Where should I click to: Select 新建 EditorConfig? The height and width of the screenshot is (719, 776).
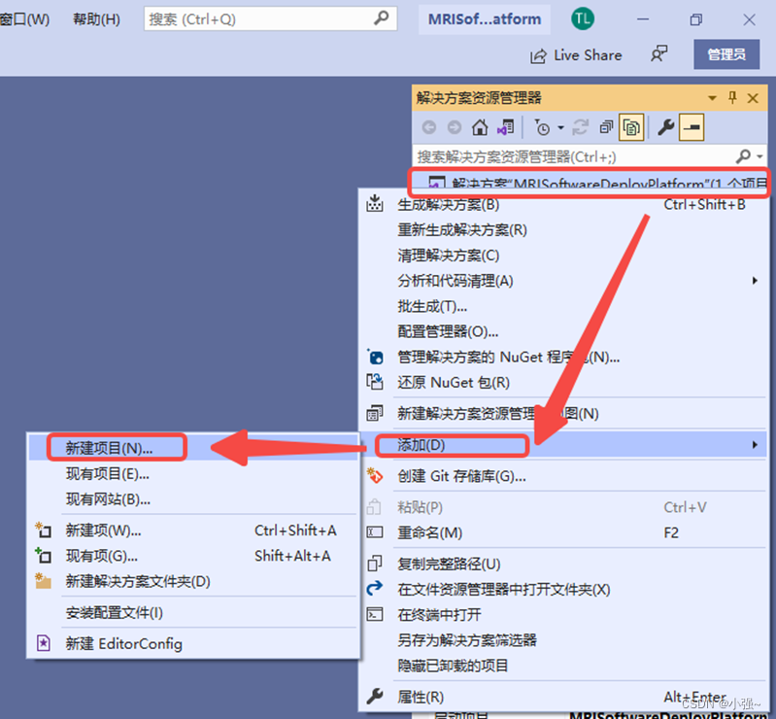coord(193,644)
